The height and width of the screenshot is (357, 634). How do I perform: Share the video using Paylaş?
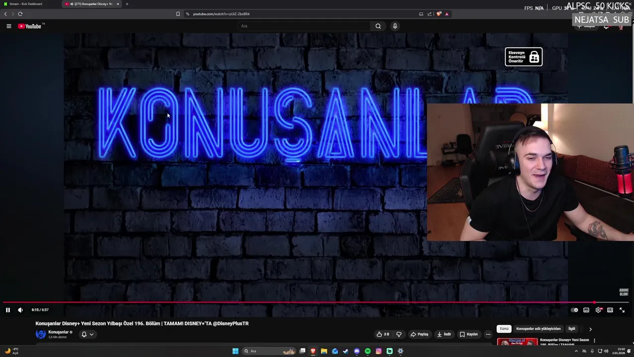pyautogui.click(x=419, y=334)
